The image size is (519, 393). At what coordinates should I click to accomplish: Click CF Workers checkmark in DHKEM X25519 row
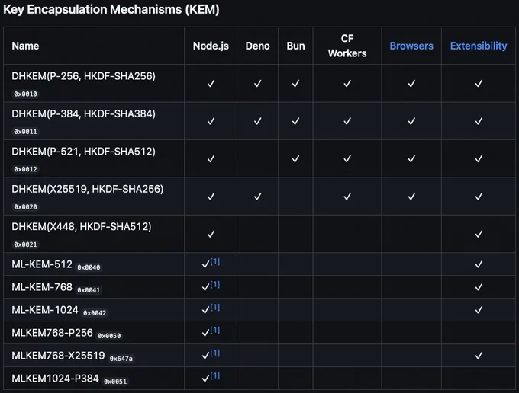(x=347, y=196)
